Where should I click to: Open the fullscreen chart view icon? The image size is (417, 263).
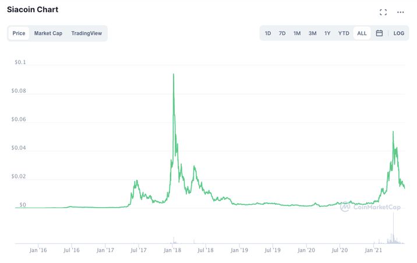click(x=383, y=12)
